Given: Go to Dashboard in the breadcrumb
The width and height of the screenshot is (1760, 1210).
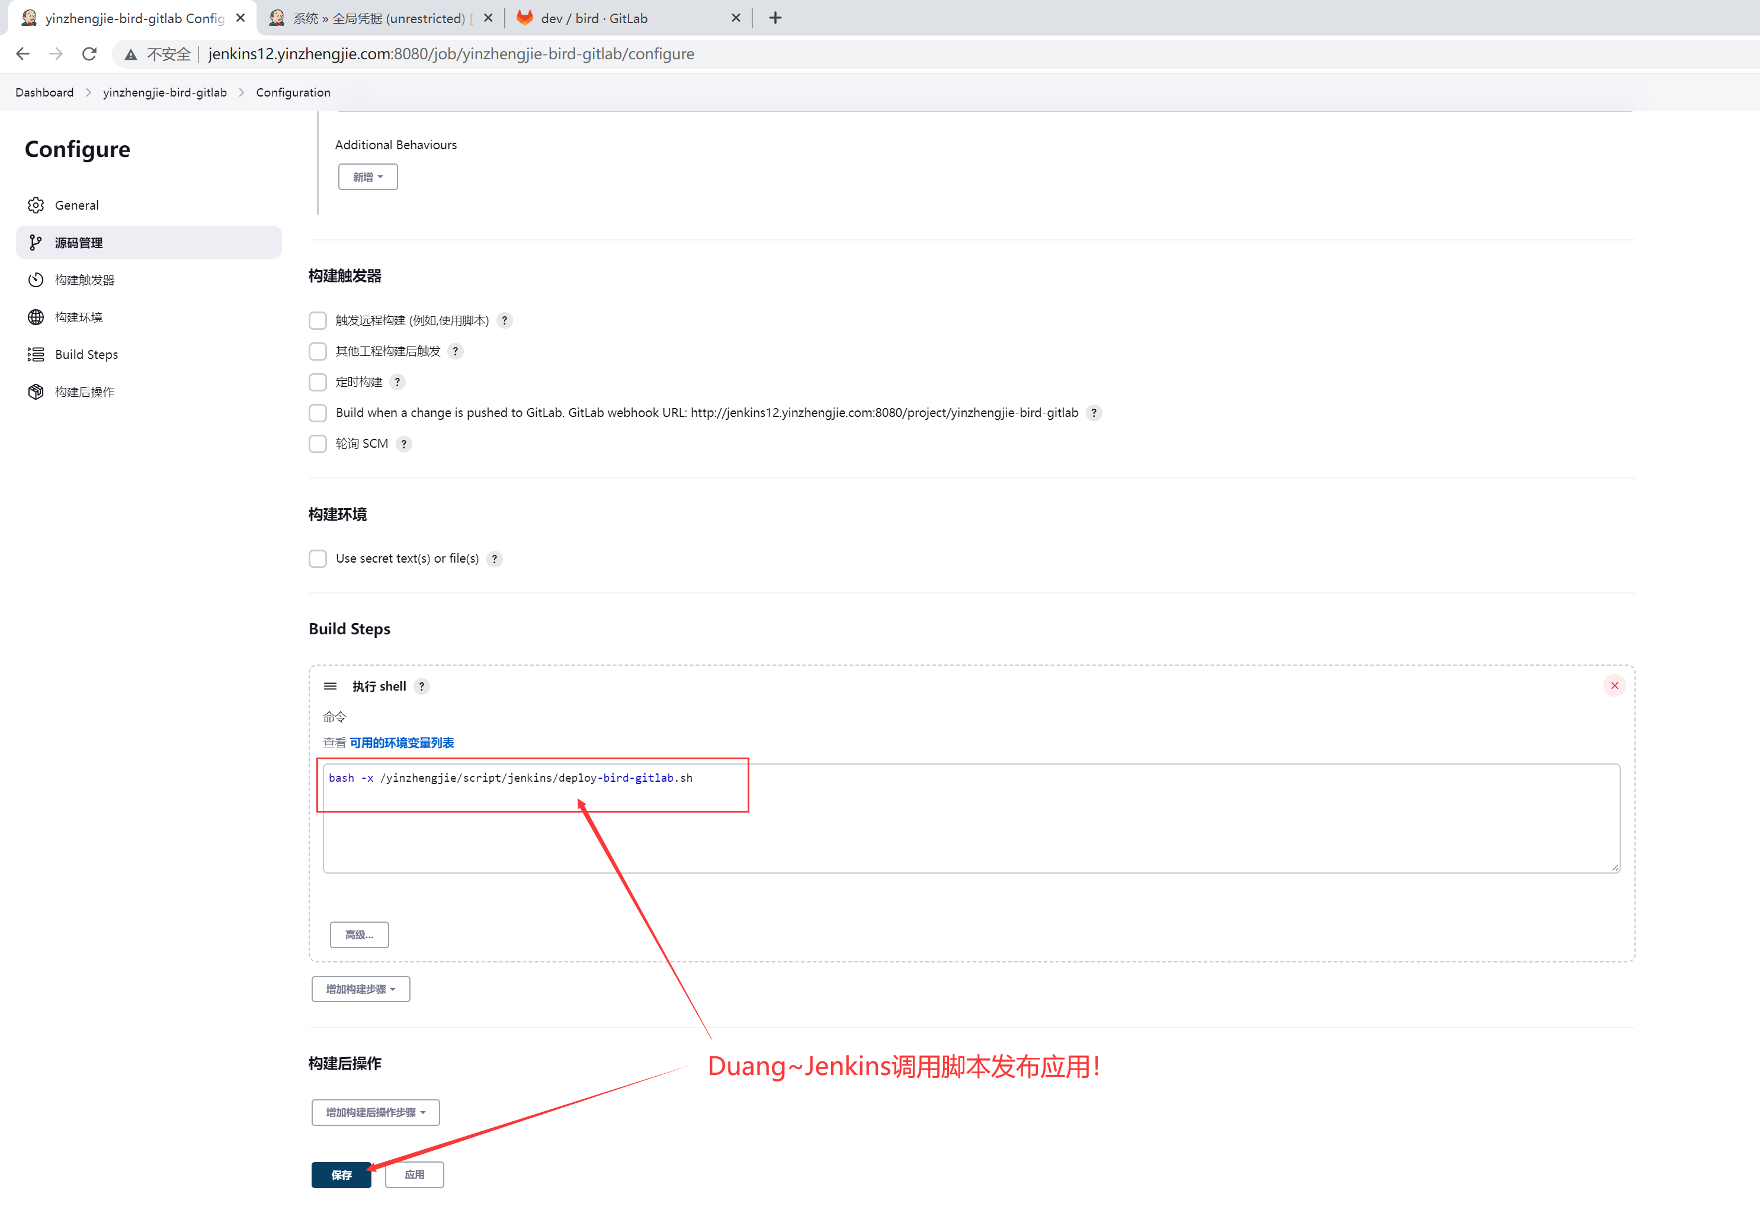Looking at the screenshot, I should coord(45,92).
